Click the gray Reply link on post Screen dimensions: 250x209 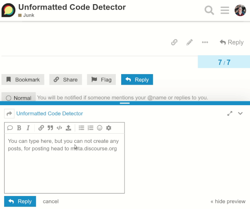pos(232,42)
